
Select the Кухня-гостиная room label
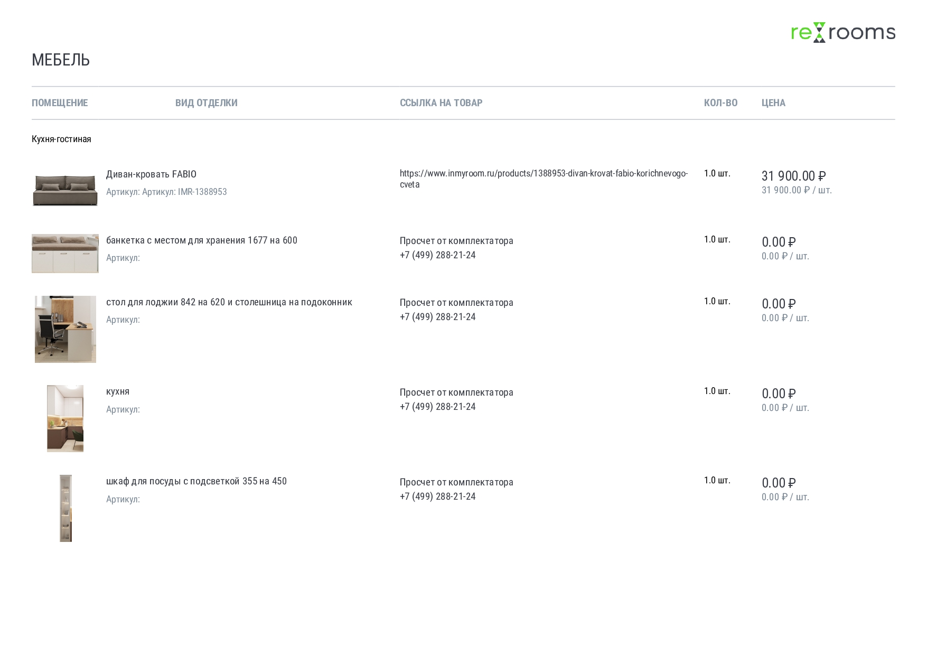coord(61,139)
